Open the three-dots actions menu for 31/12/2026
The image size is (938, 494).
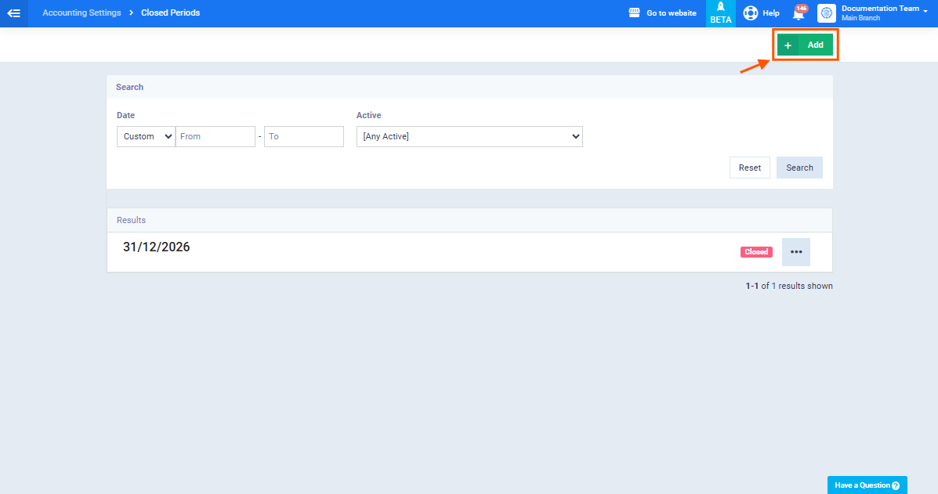pos(796,252)
